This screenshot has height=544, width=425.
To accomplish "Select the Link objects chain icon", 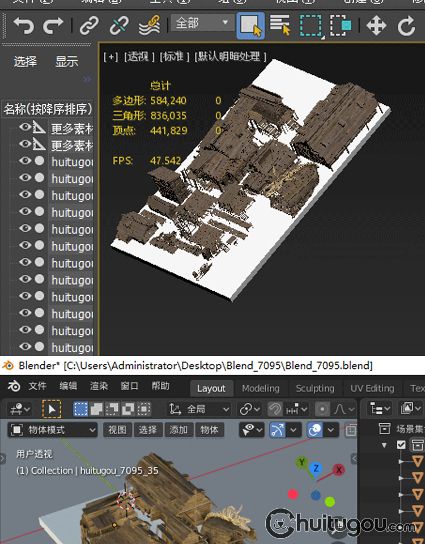I will pos(89,25).
